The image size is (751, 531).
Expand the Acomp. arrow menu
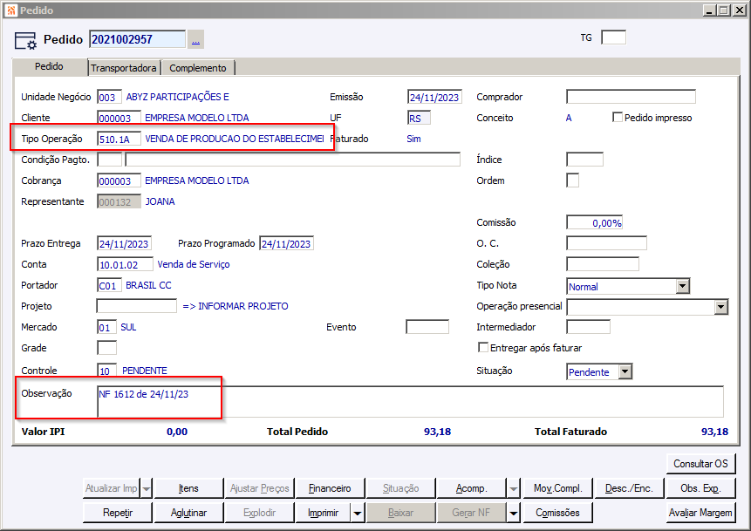(x=513, y=488)
